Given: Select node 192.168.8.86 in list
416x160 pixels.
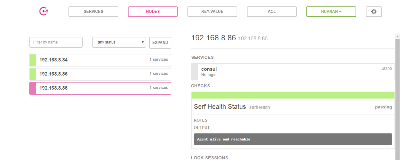Looking at the screenshot, I should [100, 88].
